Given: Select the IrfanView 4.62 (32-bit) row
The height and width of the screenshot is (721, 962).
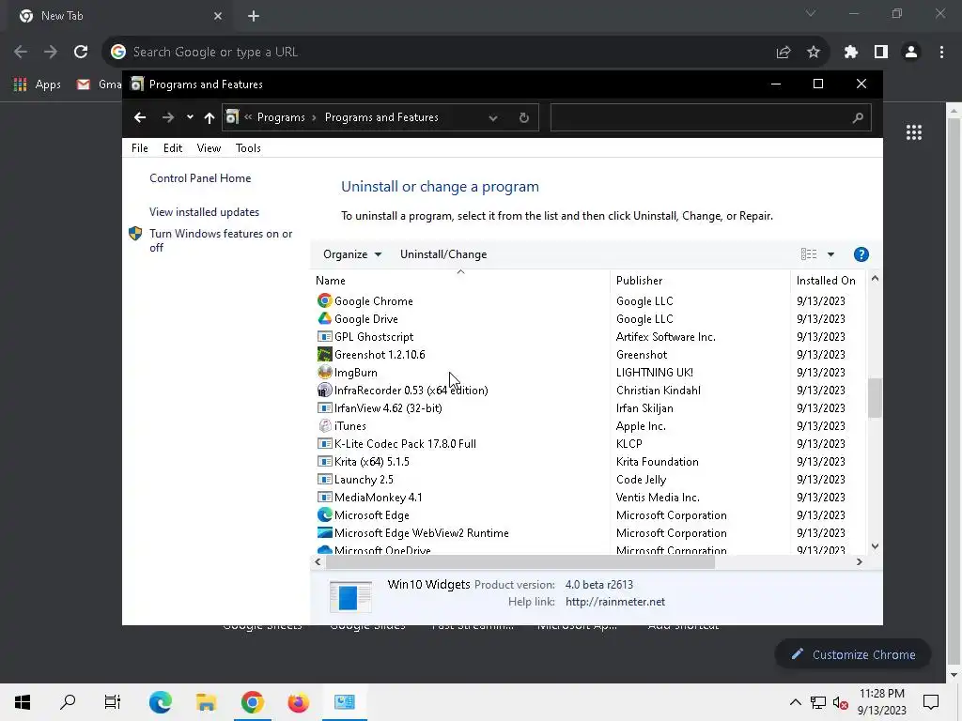Looking at the screenshot, I should (x=589, y=407).
